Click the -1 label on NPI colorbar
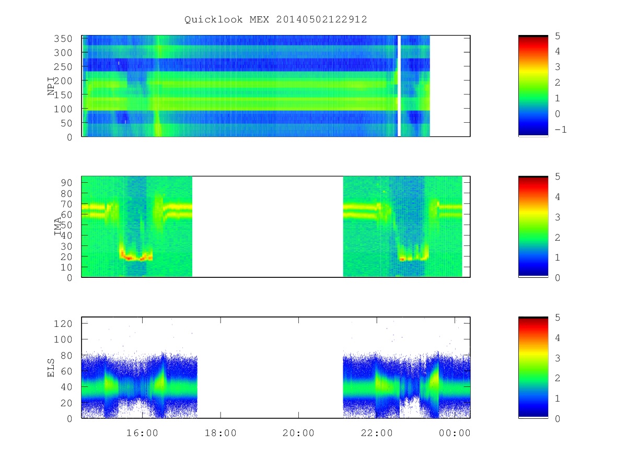Screen dimensions: 627x470 tap(561, 130)
